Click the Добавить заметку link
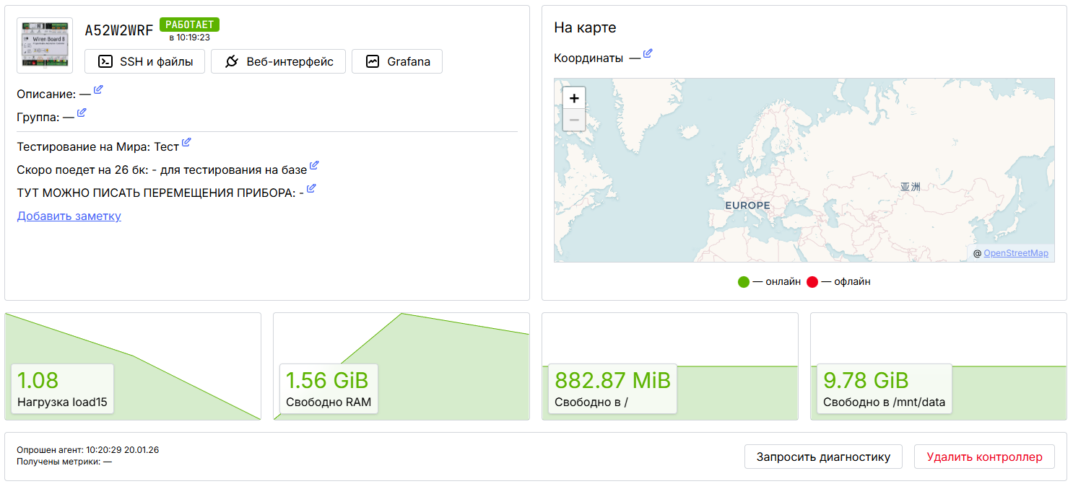 (69, 216)
